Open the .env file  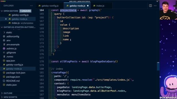pos(8,40)
